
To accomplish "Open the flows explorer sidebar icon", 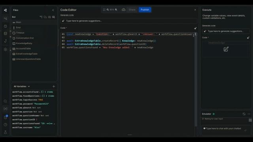I will click(5, 19).
